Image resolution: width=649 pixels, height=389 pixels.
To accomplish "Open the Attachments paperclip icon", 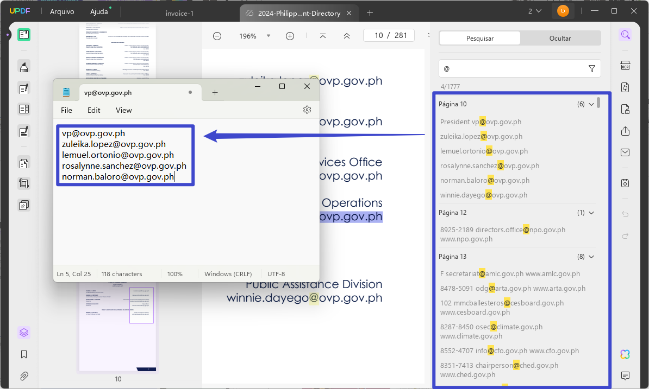I will pos(24,376).
